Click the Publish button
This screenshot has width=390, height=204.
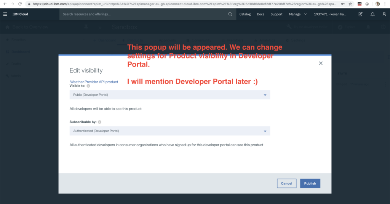click(x=310, y=183)
